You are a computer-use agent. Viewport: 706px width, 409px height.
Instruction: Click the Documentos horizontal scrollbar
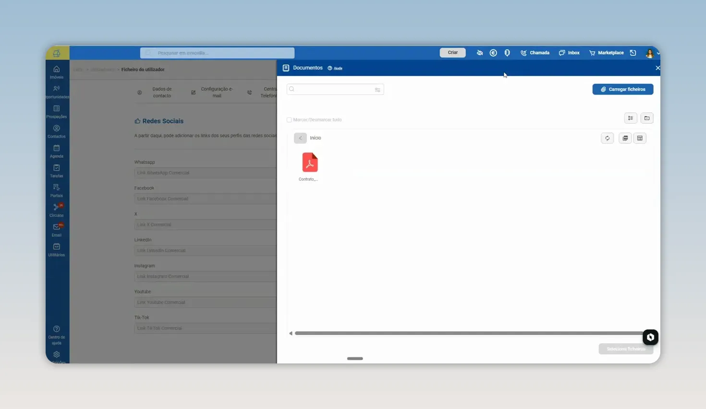pyautogui.click(x=469, y=333)
